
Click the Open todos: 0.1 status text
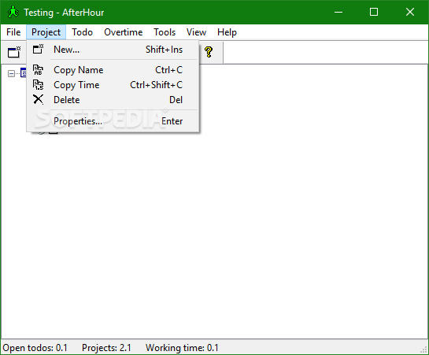point(35,348)
